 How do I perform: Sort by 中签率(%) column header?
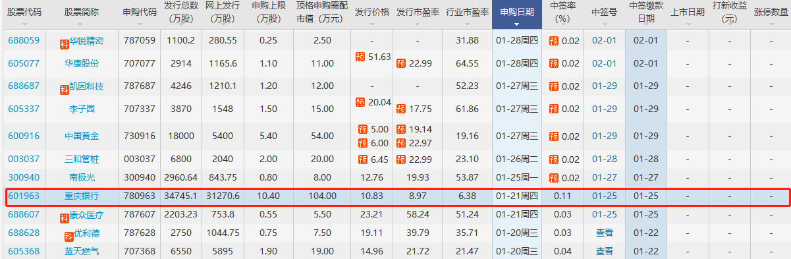click(562, 13)
